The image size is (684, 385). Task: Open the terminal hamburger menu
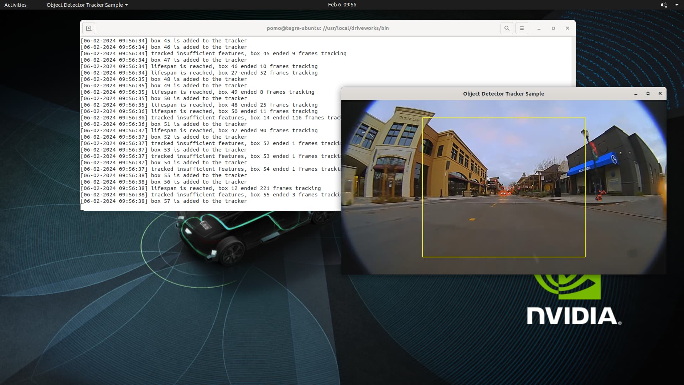point(522,28)
